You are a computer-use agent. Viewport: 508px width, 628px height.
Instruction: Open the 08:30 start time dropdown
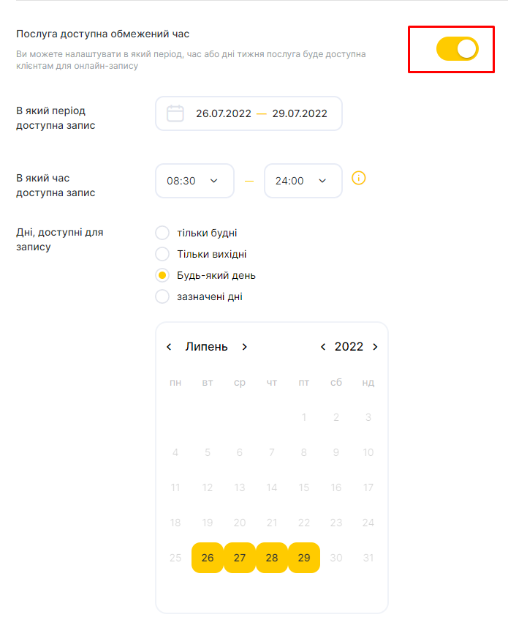194,181
